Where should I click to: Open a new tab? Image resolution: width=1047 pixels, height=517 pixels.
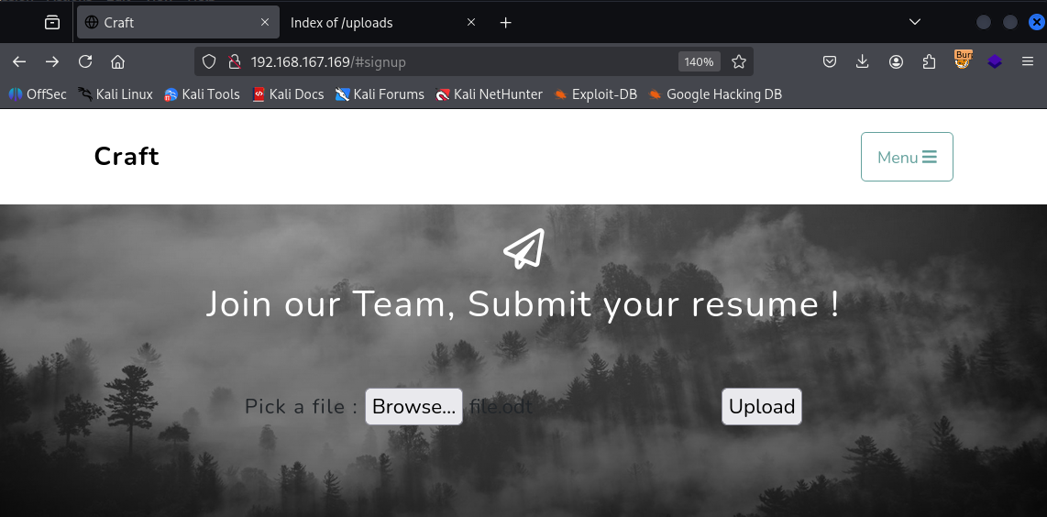point(505,23)
